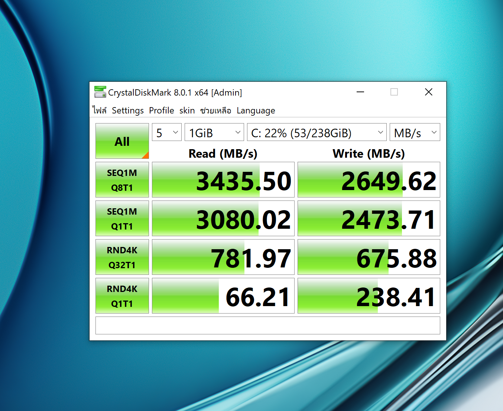Open the drive selector showing C: 22%
503x411 pixels.
click(317, 132)
